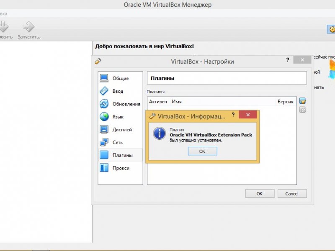Open the Общие settings section

[121, 78]
